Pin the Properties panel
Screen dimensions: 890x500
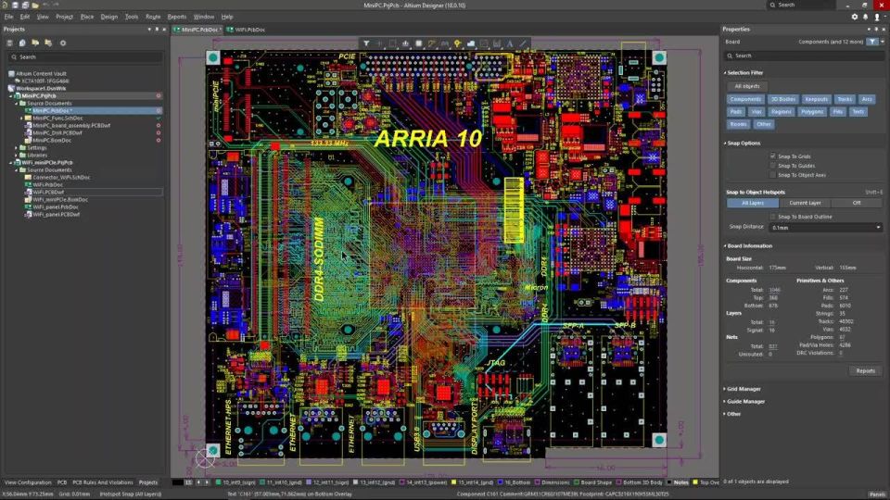[876, 29]
